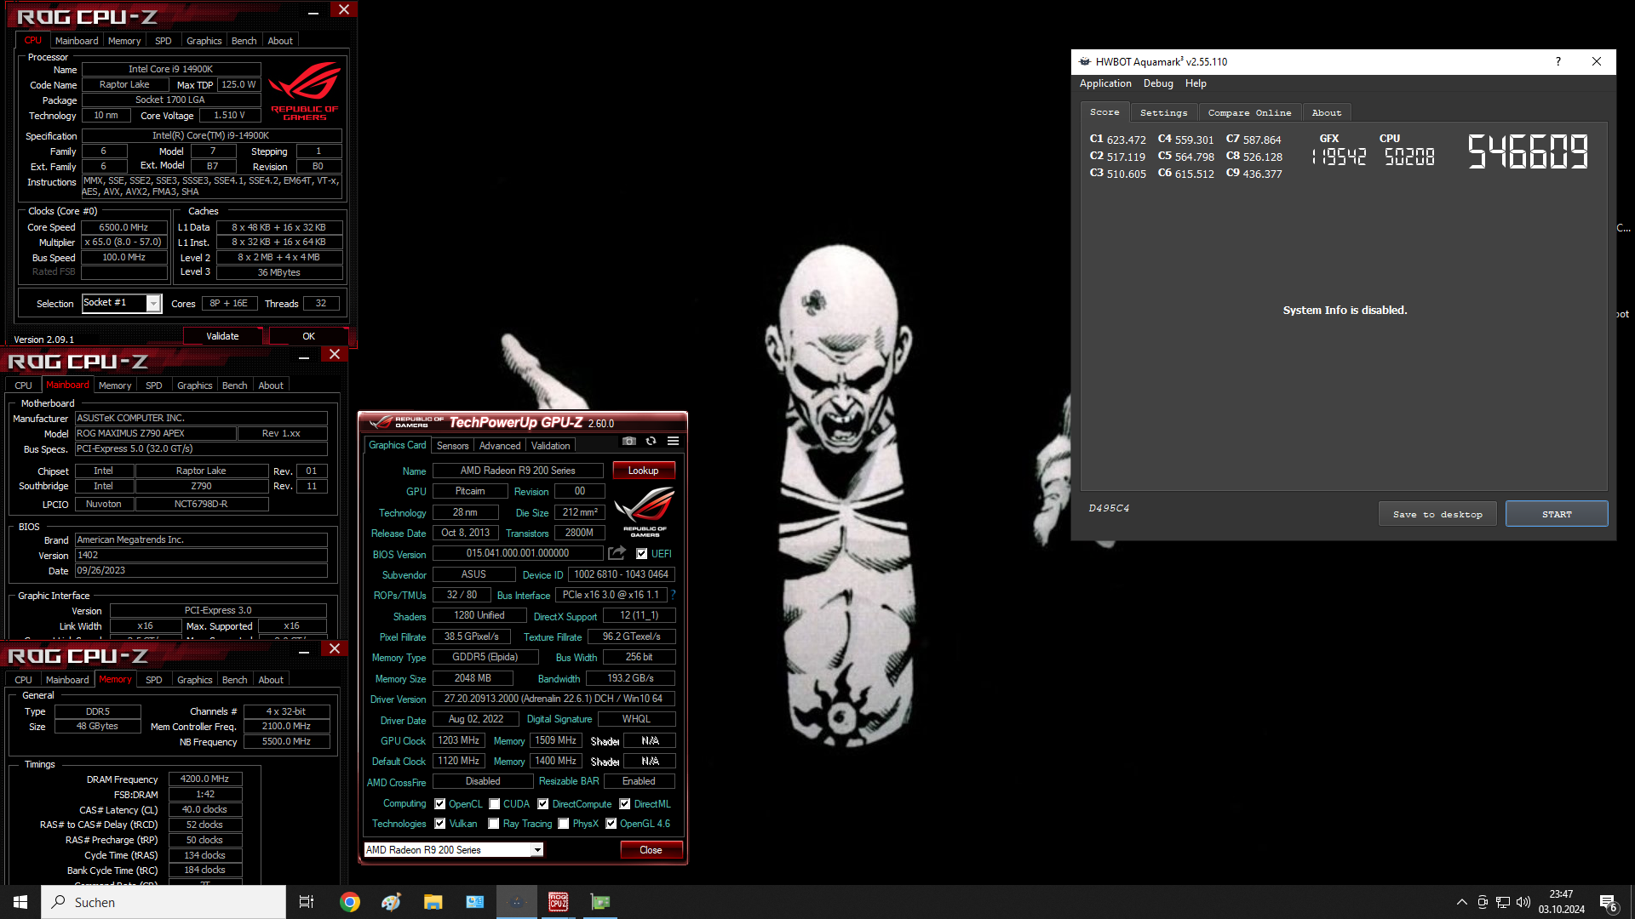This screenshot has height=919, width=1635.
Task: Open the Application menu in Aquamark
Action: coord(1105,83)
